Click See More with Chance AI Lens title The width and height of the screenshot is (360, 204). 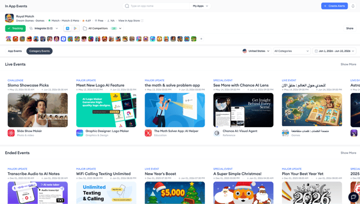click(x=241, y=85)
